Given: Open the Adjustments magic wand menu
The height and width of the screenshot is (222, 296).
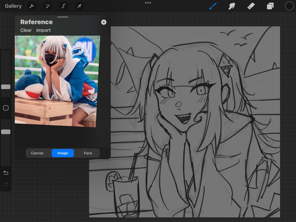Looking at the screenshot, I should tap(47, 6).
